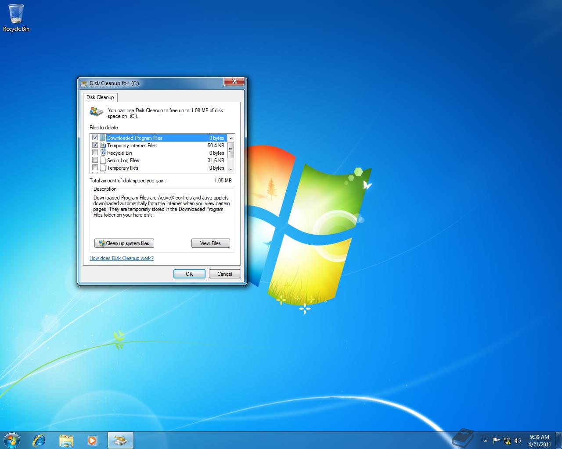Open the network status tray icon
This screenshot has width=562, height=449.
507,440
